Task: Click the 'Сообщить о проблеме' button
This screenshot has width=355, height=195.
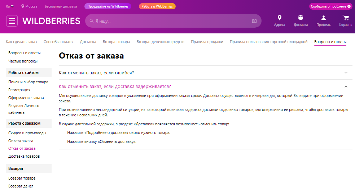Action: click(330, 6)
